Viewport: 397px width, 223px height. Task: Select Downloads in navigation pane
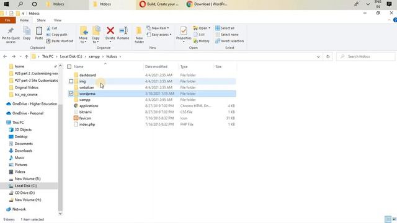[24, 151]
